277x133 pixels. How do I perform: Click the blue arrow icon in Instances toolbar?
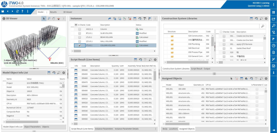[x=110, y=19]
